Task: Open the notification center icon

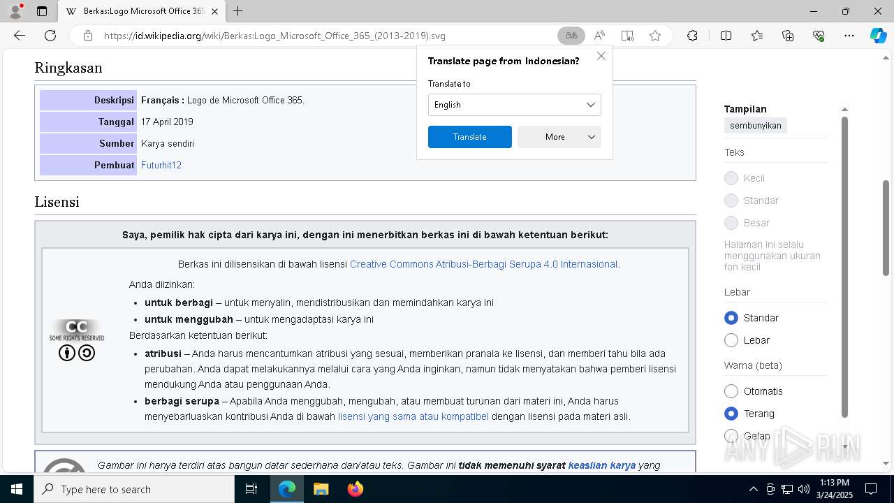Action: tap(871, 489)
